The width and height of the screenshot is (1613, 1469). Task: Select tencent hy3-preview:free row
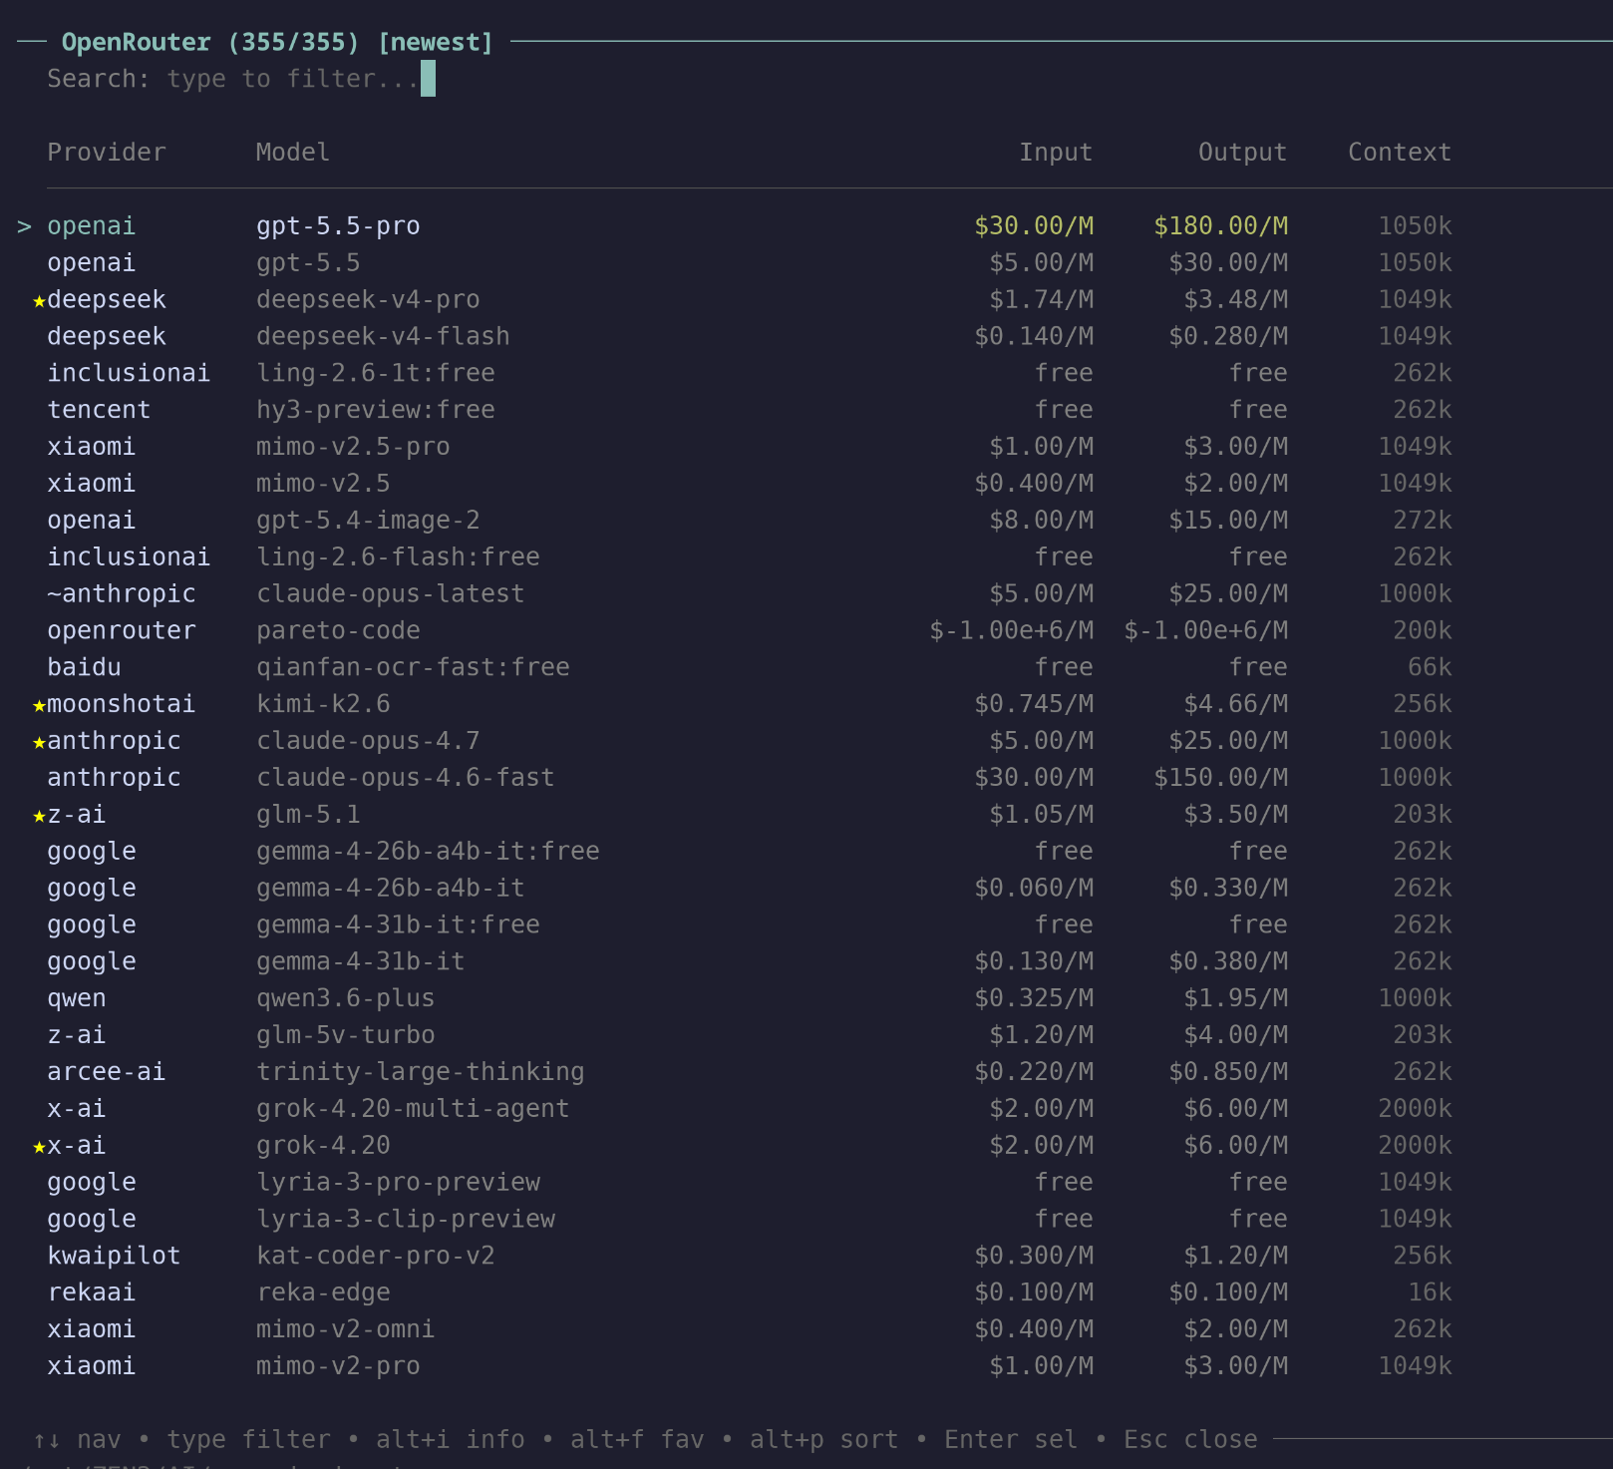click(x=750, y=411)
